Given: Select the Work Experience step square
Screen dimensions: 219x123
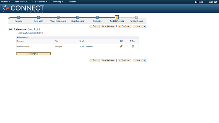Looking at the screenshot, I should 58,17.
